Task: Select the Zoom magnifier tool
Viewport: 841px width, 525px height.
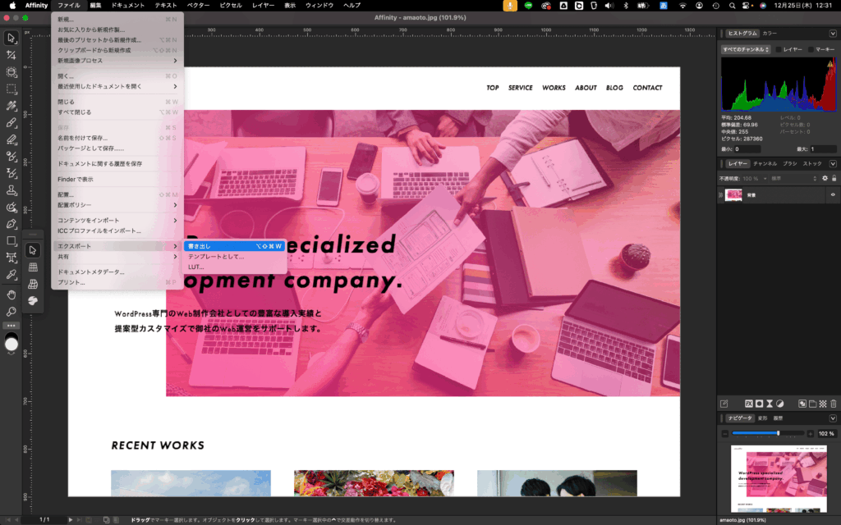Action: pos(11,311)
